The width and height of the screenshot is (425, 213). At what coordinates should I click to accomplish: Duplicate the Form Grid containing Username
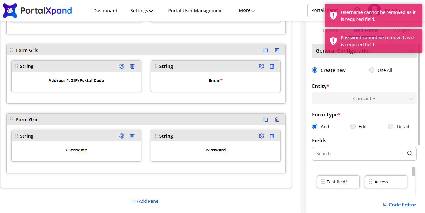pos(265,120)
